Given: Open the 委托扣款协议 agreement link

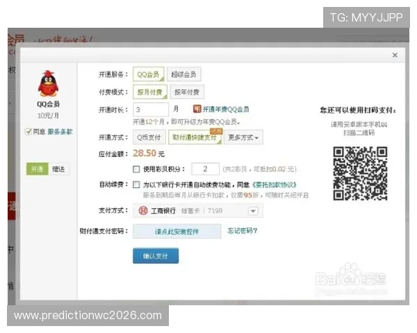Looking at the screenshot, I should click(275, 185).
